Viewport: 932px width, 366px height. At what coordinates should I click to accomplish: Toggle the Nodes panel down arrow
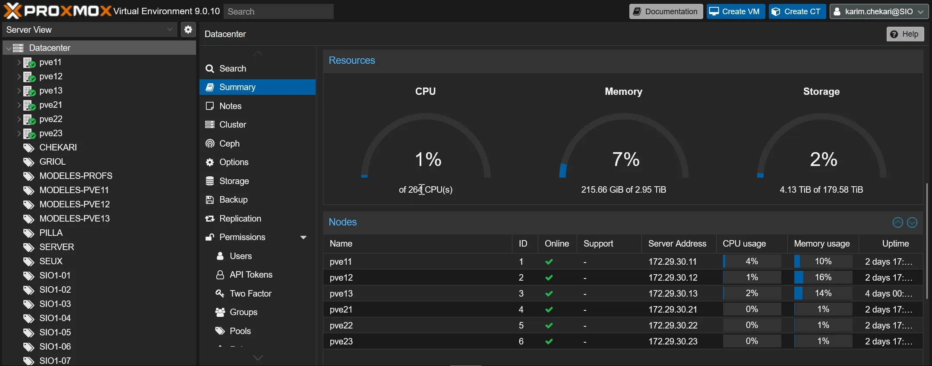click(x=912, y=222)
